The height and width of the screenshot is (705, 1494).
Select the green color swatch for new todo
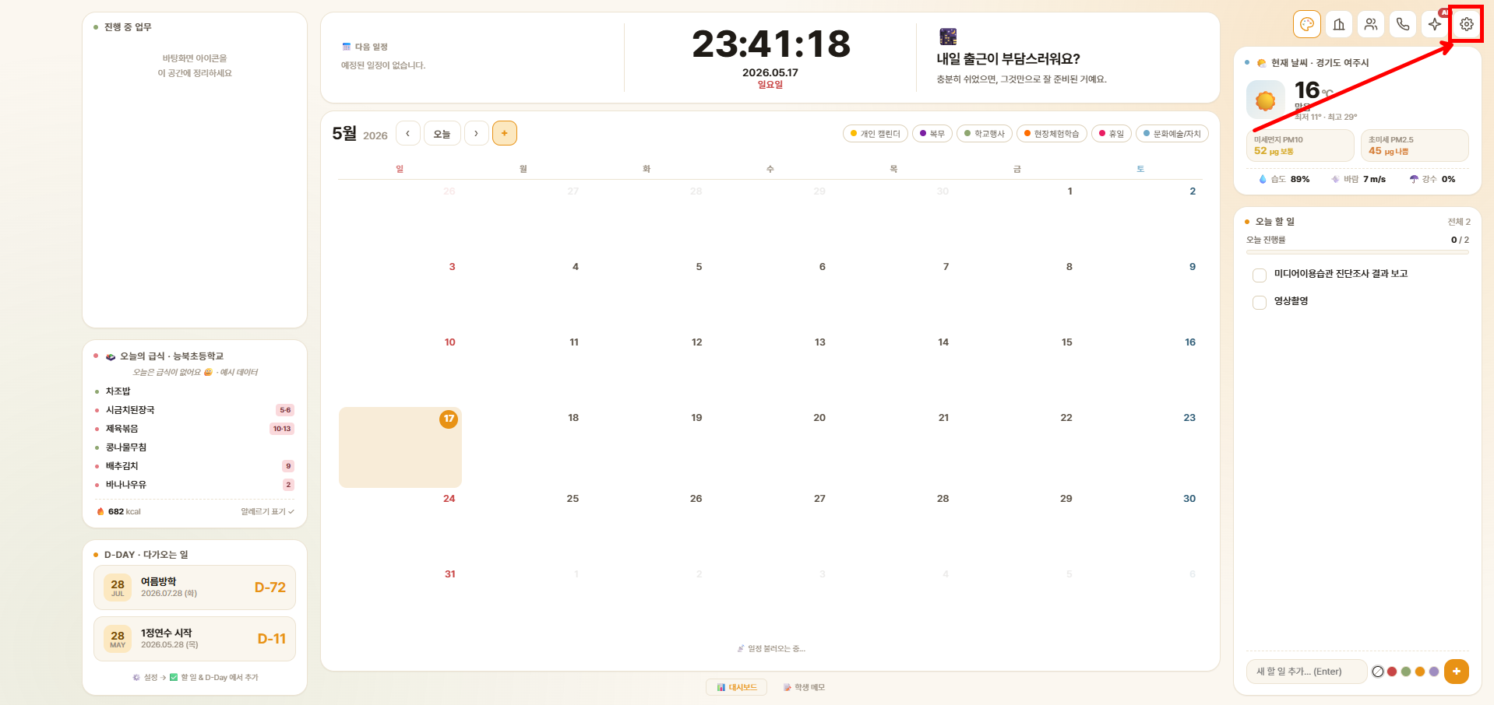[x=1406, y=672]
